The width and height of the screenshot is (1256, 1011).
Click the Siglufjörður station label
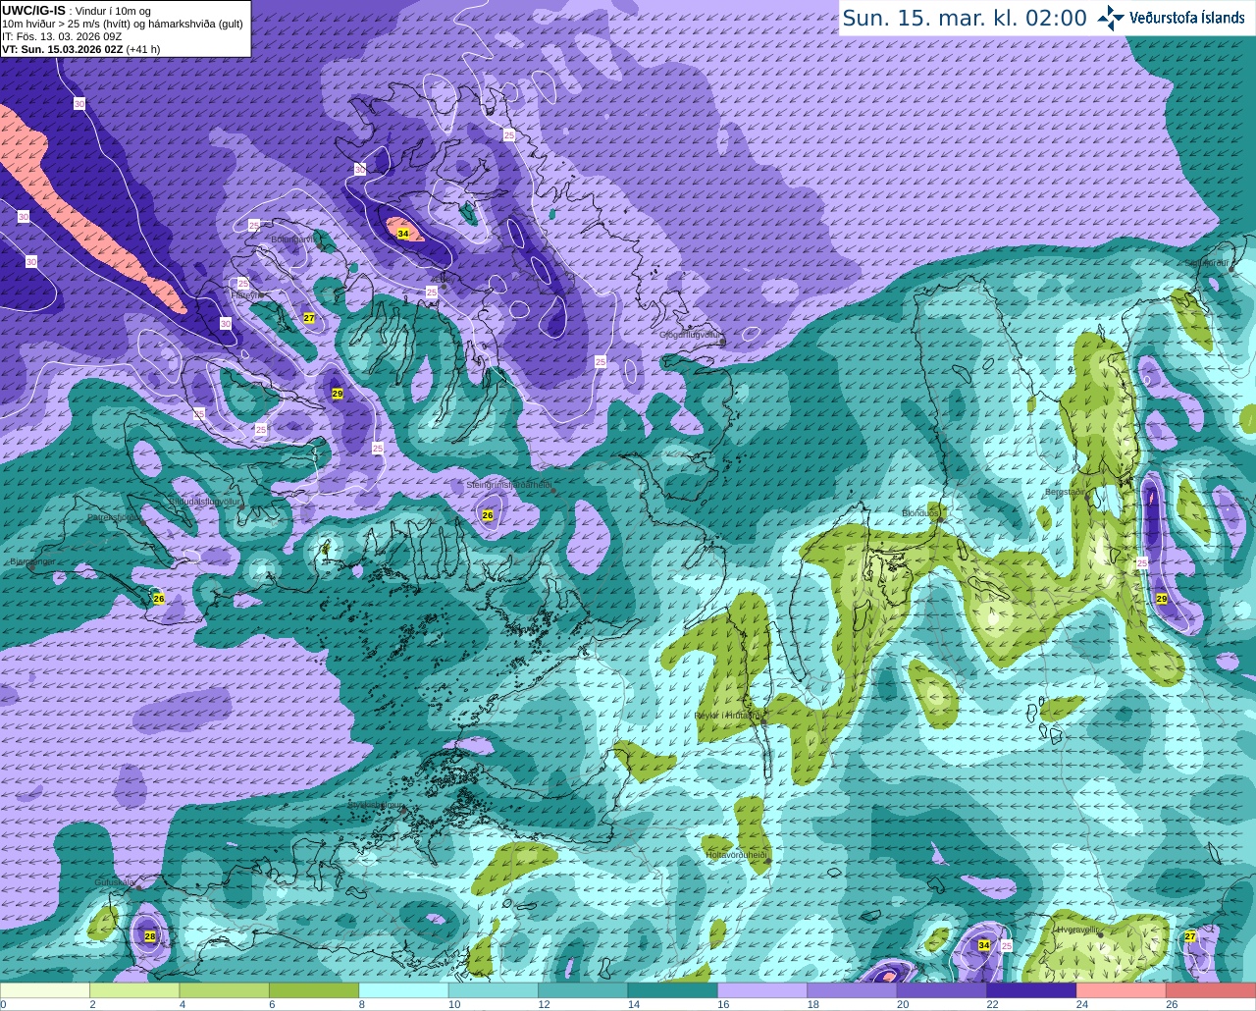[x=1207, y=263]
